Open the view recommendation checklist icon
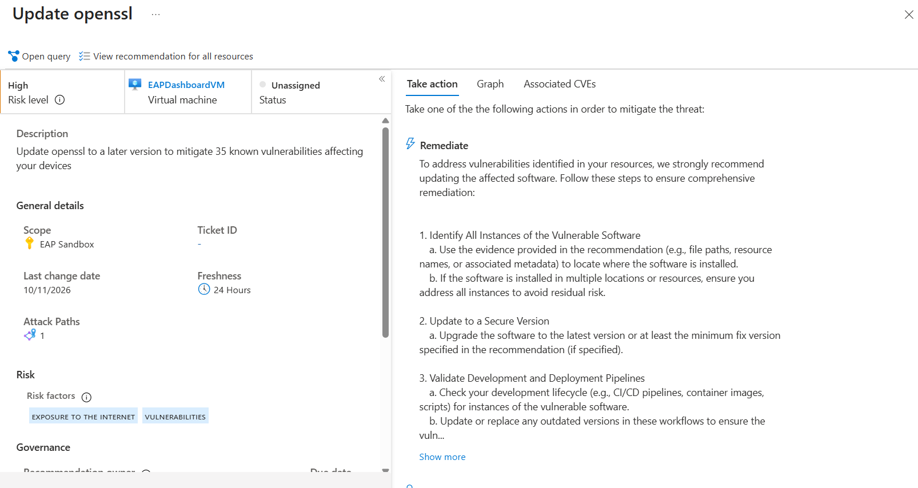Screen dimensions: 918x488 85,56
